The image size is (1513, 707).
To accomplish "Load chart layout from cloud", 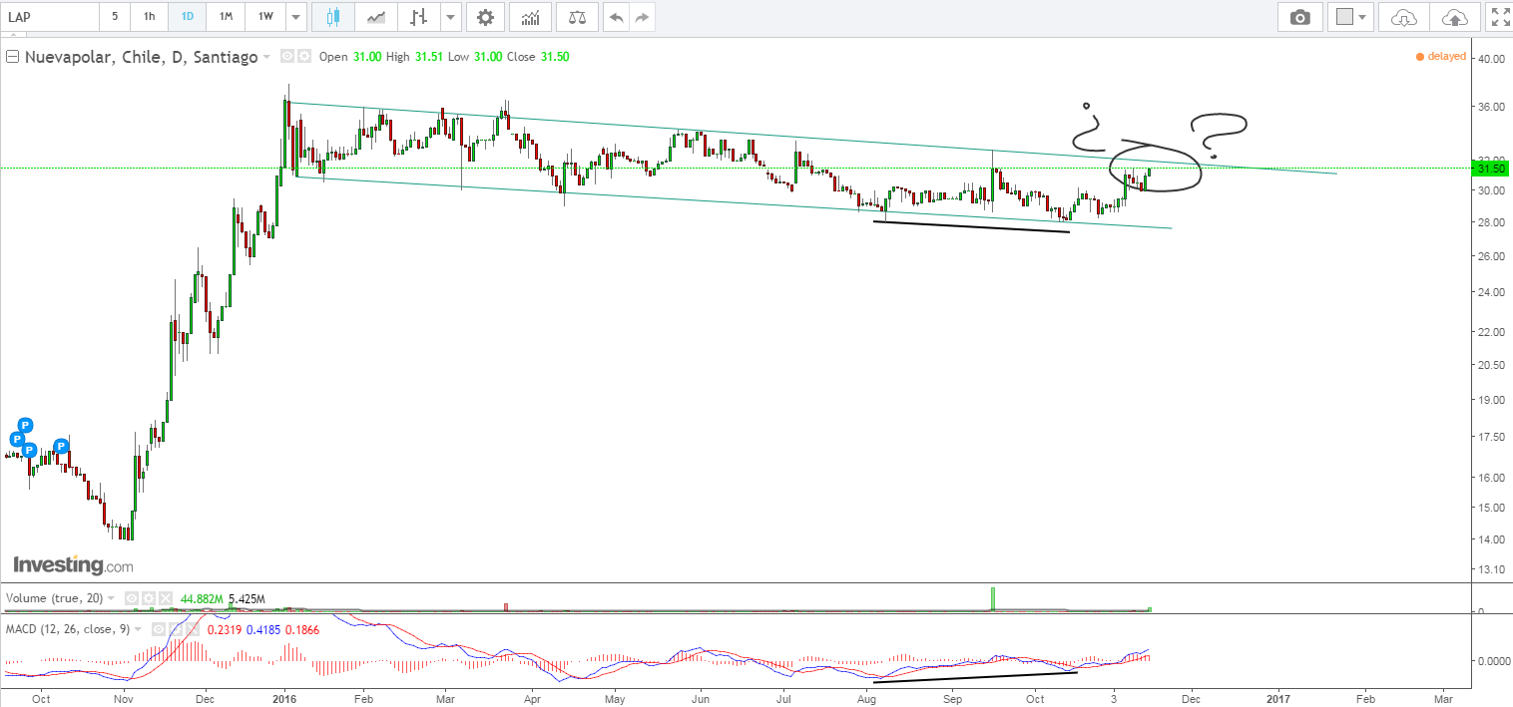I will 1403,17.
